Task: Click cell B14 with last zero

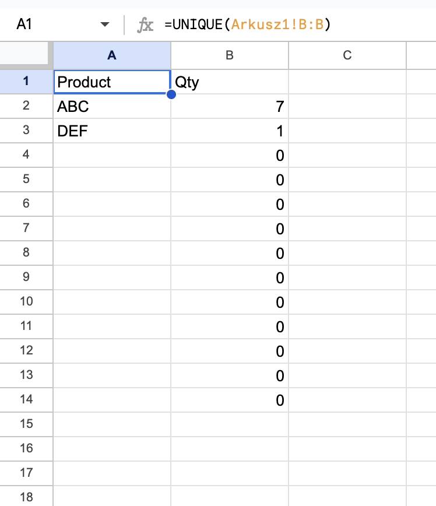Action: tap(230, 400)
